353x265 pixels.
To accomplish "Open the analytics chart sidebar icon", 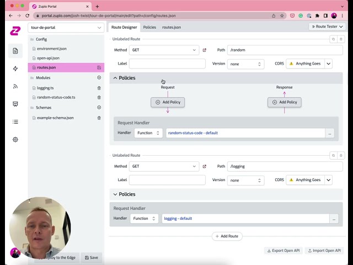I will point(15,104).
